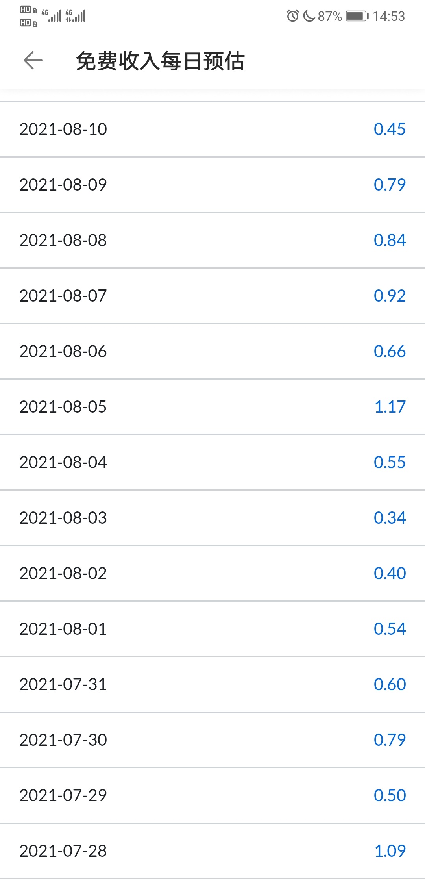
Task: Open the 2021-07-31 income entry
Action: tap(63, 684)
